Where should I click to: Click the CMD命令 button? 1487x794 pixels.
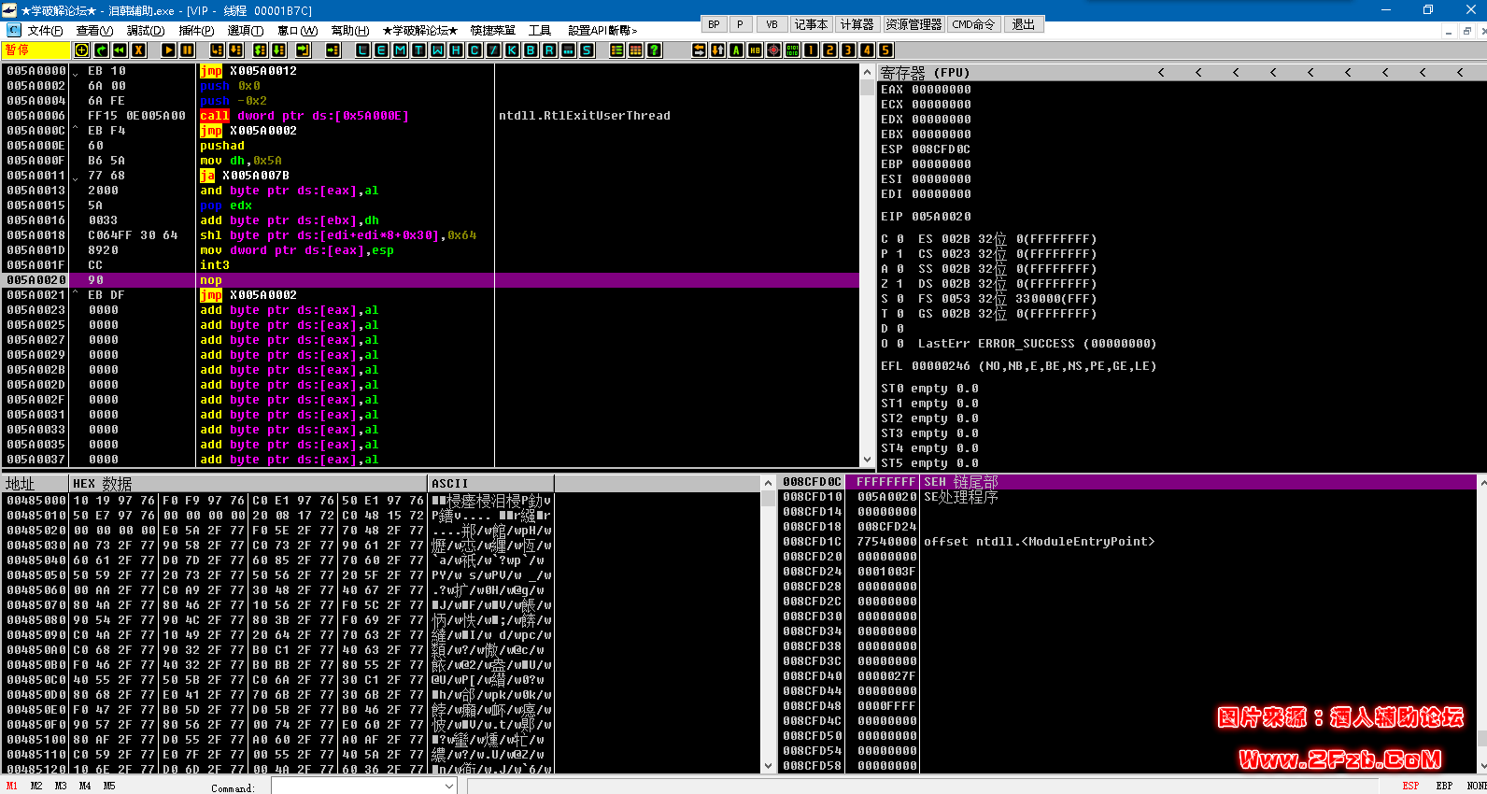(x=973, y=24)
